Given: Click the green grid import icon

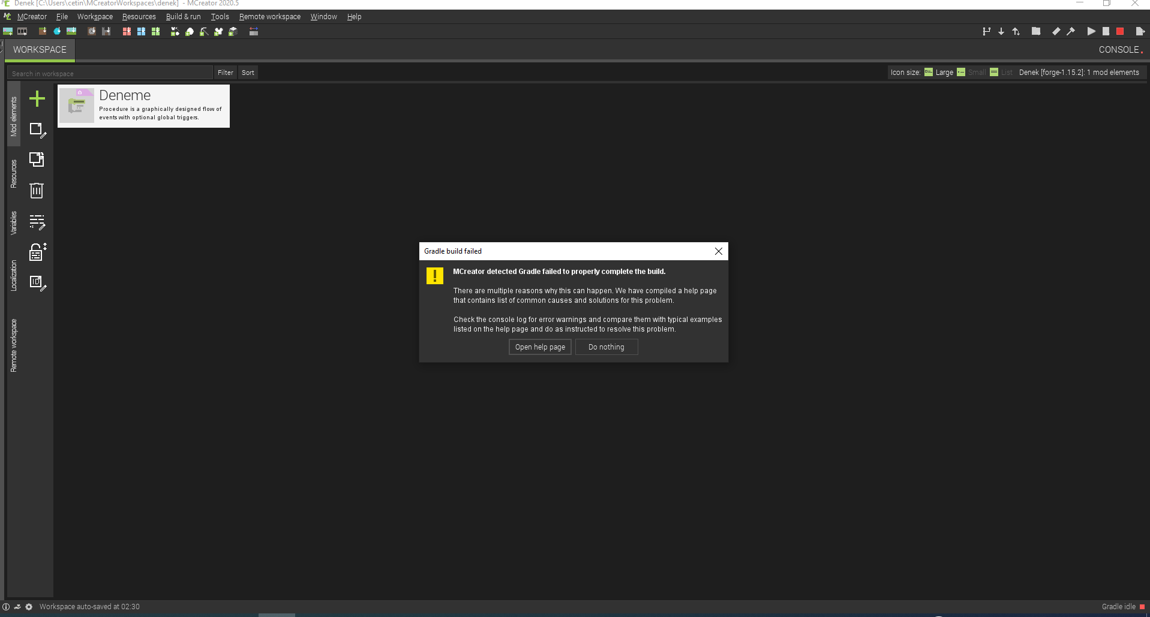Looking at the screenshot, I should pos(155,32).
